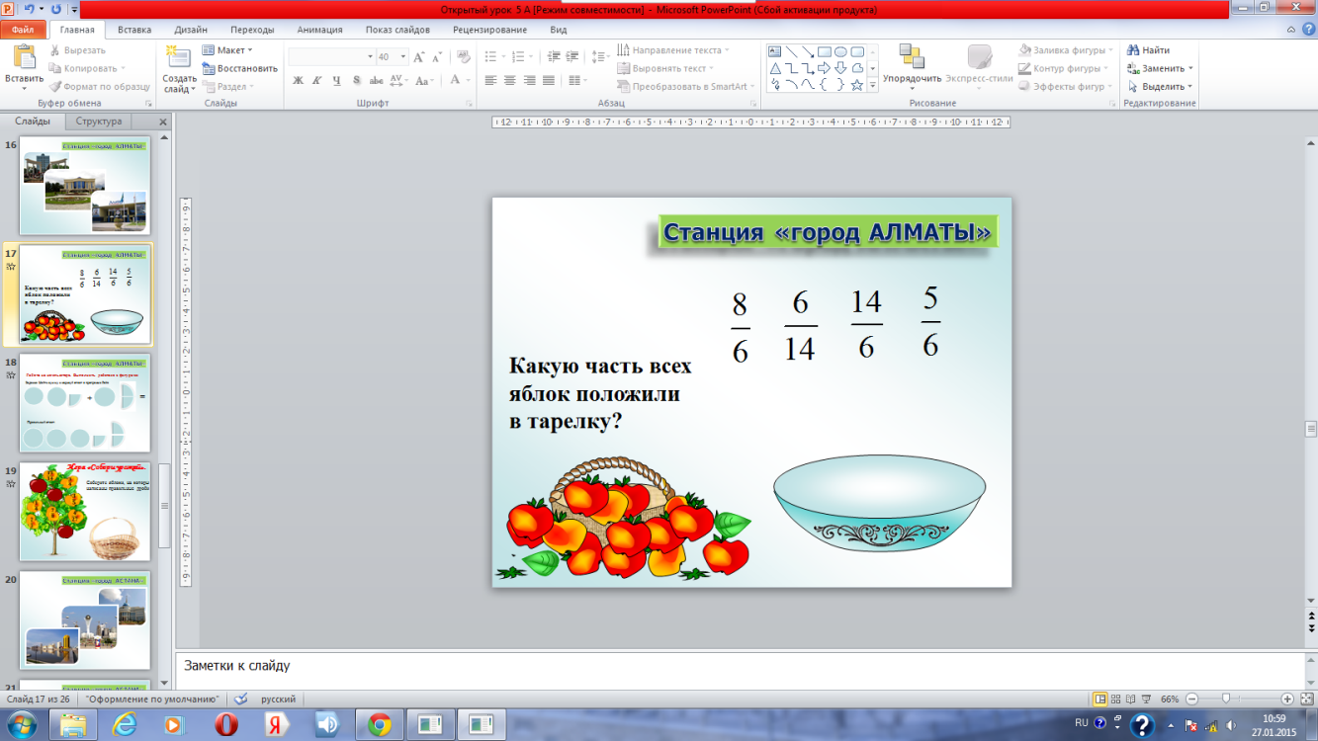Click the zoom slider handle
This screenshot has width=1318, height=741.
[1226, 699]
